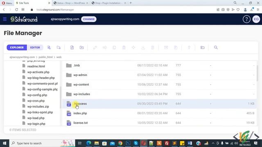Click the address bar URL

[55, 10]
